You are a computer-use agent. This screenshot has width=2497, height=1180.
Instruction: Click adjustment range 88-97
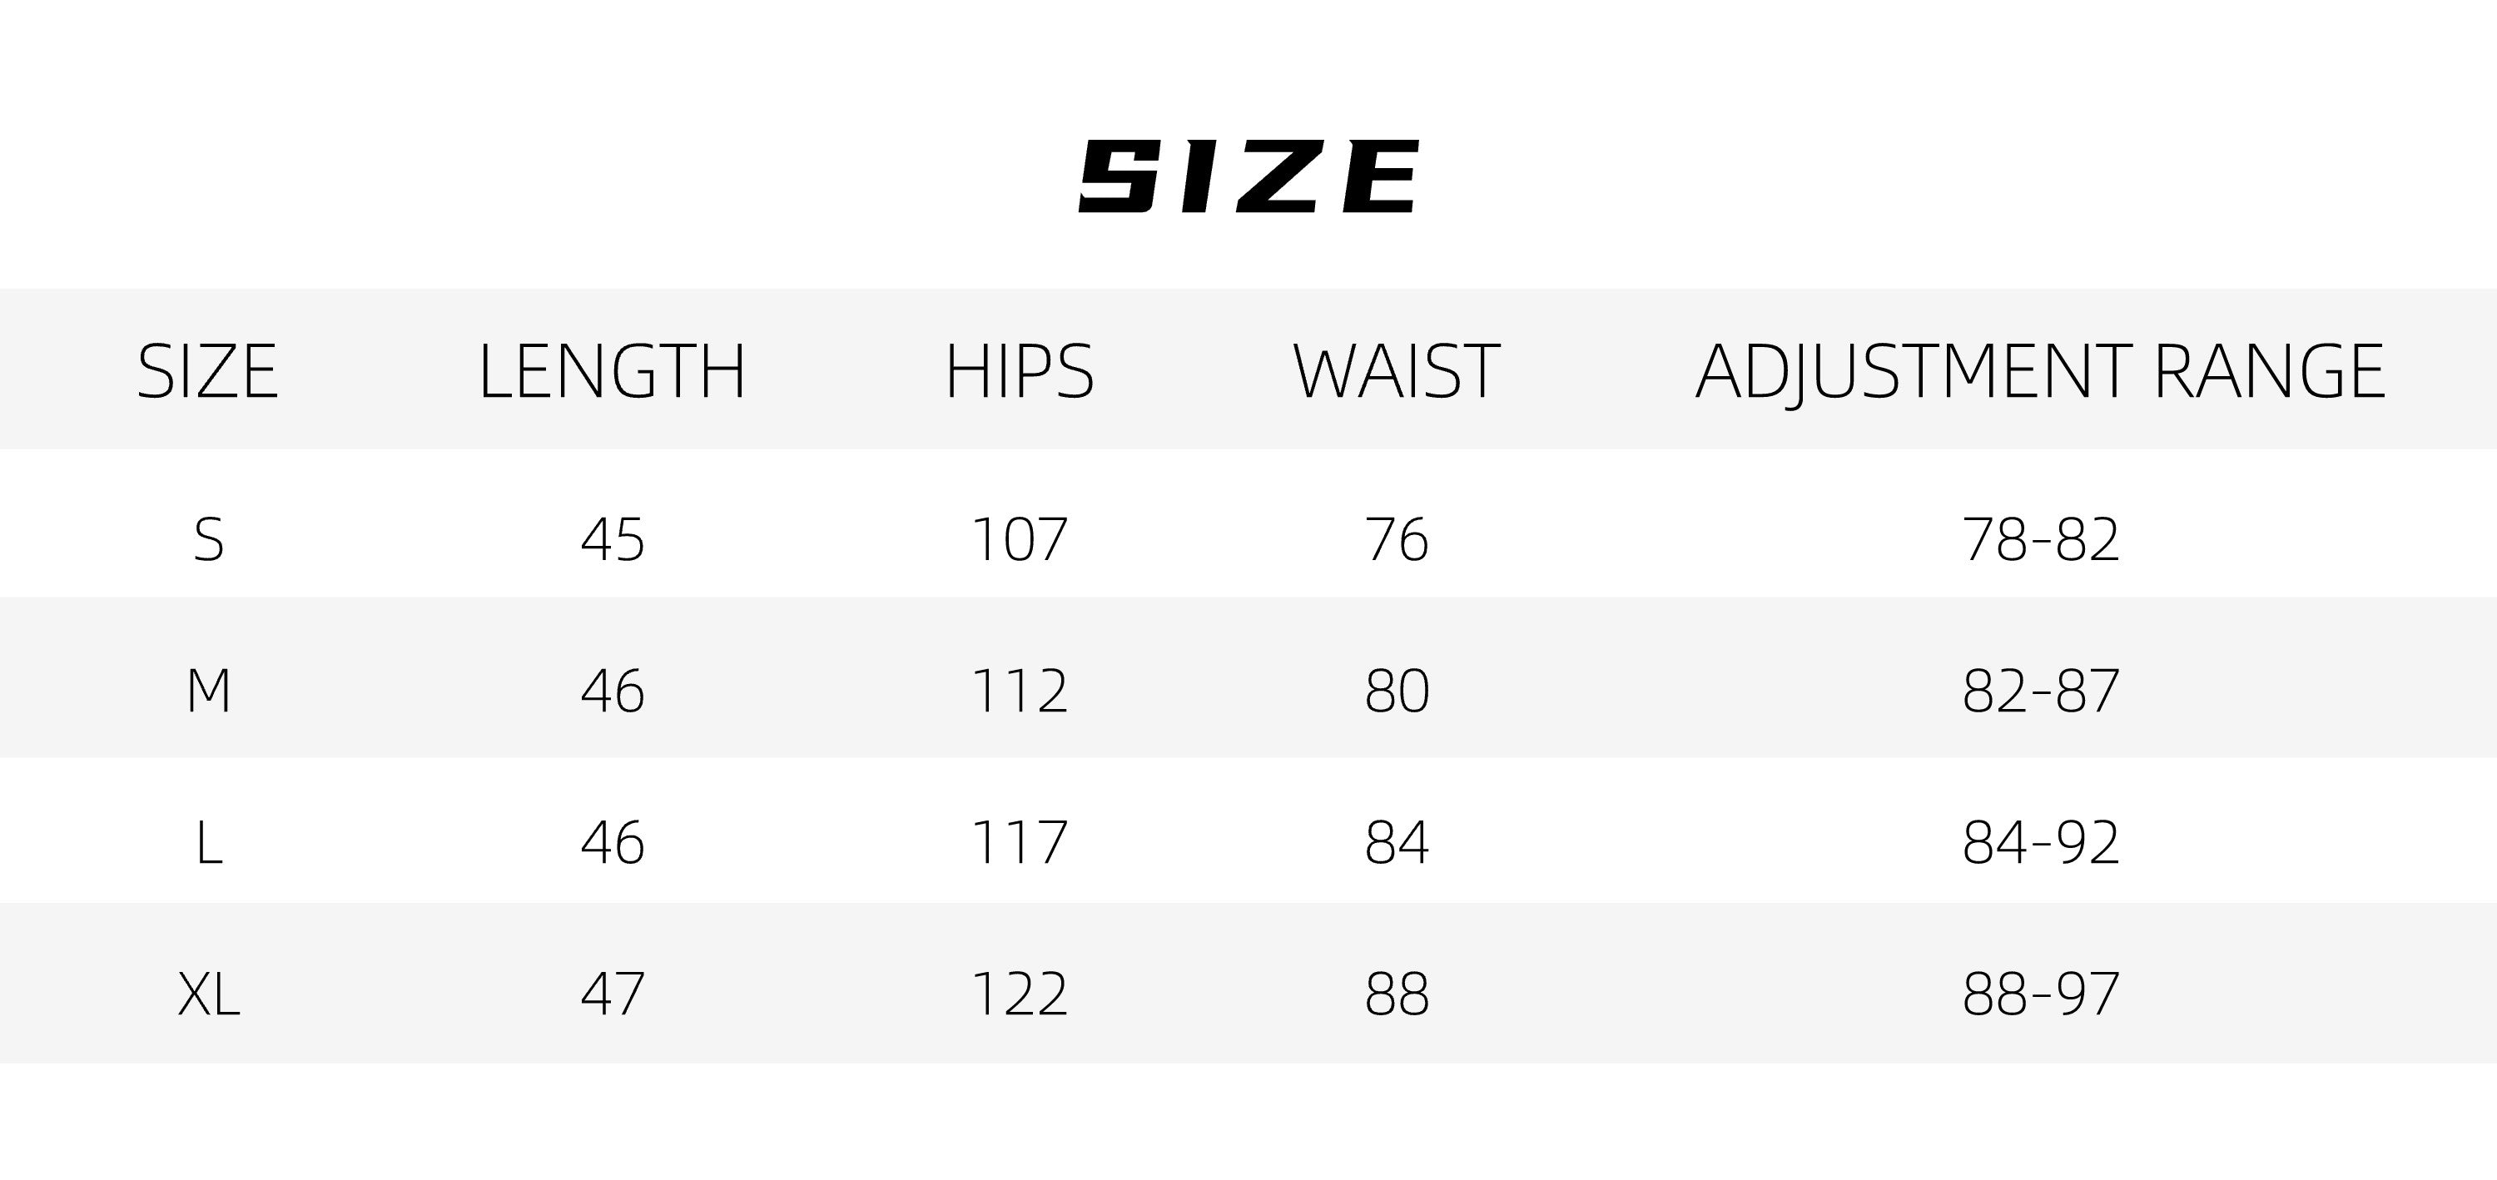coord(2040,993)
